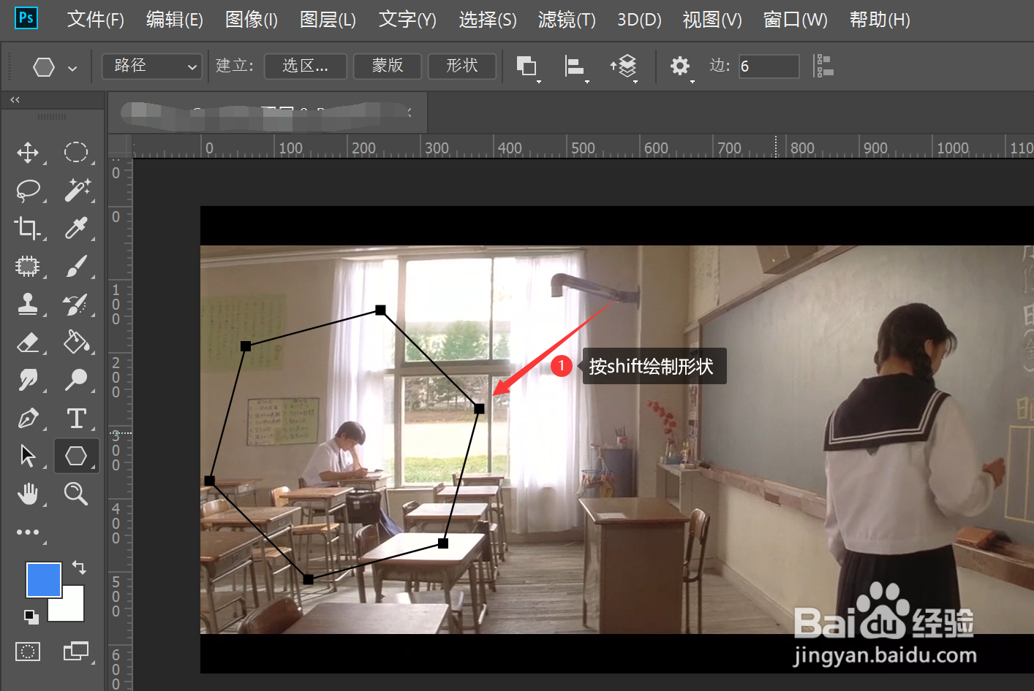Screen dimensions: 1034x691
Task: Select the Brush tool
Action: pyautogui.click(x=76, y=266)
